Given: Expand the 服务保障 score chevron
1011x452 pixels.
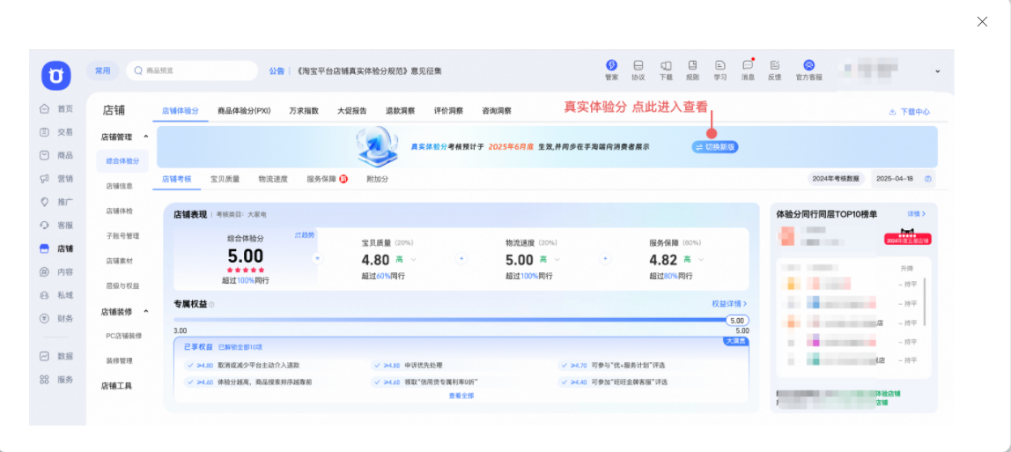Looking at the screenshot, I should pos(701,260).
